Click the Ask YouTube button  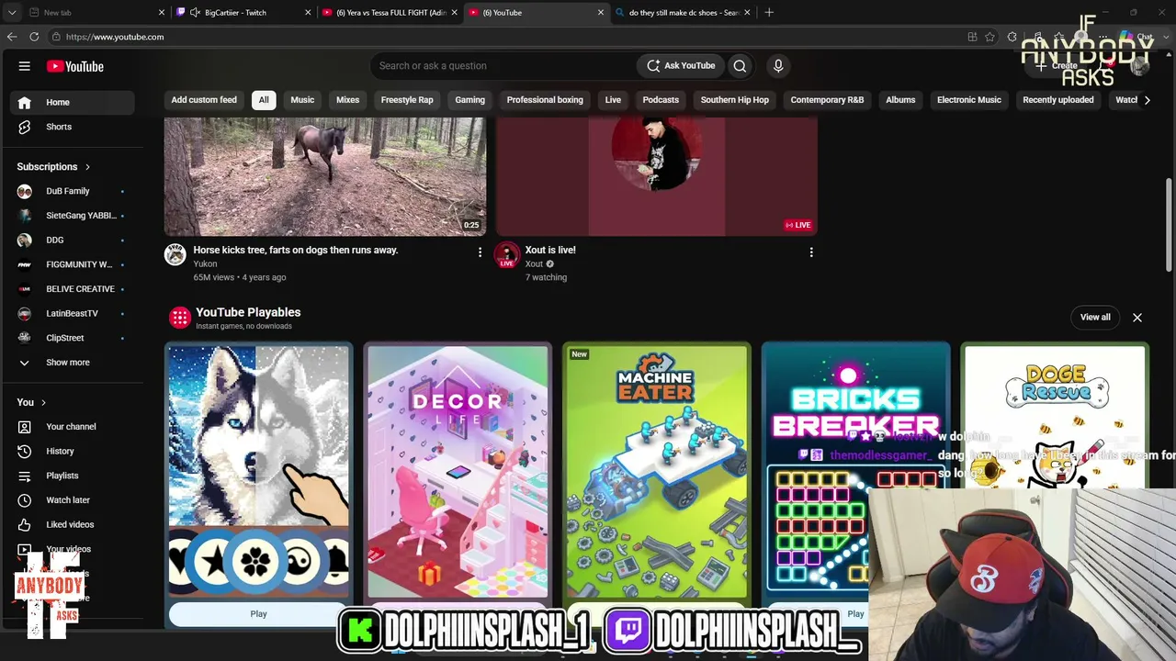tap(681, 66)
